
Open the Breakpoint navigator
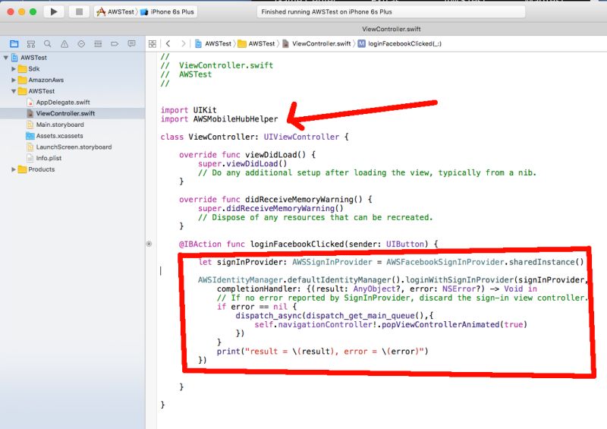(115, 44)
